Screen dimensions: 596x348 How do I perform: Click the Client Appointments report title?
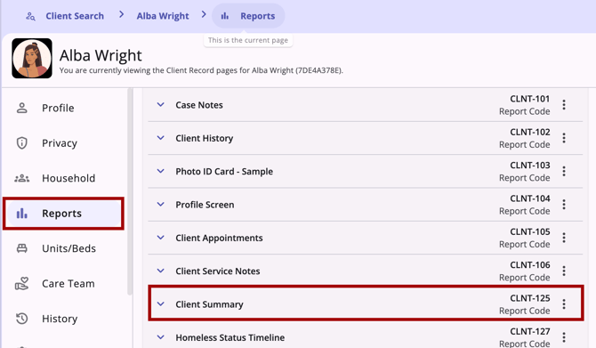point(219,238)
